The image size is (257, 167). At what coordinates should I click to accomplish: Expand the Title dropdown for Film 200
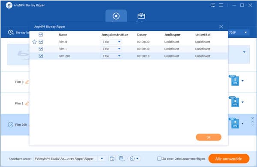(111, 56)
